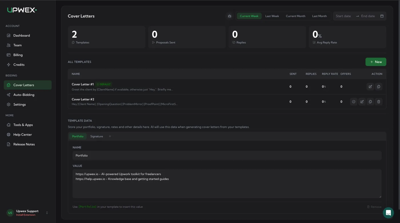Switch to Current Month range
Viewport: 400px width, 223px height.
click(295, 16)
